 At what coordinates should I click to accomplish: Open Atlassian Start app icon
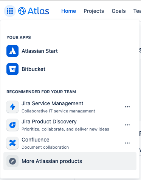[12, 51]
